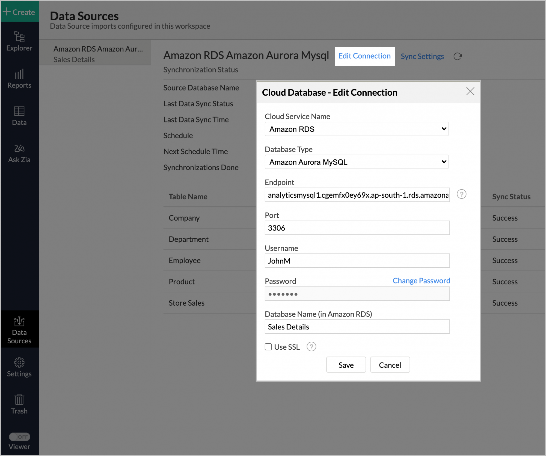Open the Trash

point(19,404)
